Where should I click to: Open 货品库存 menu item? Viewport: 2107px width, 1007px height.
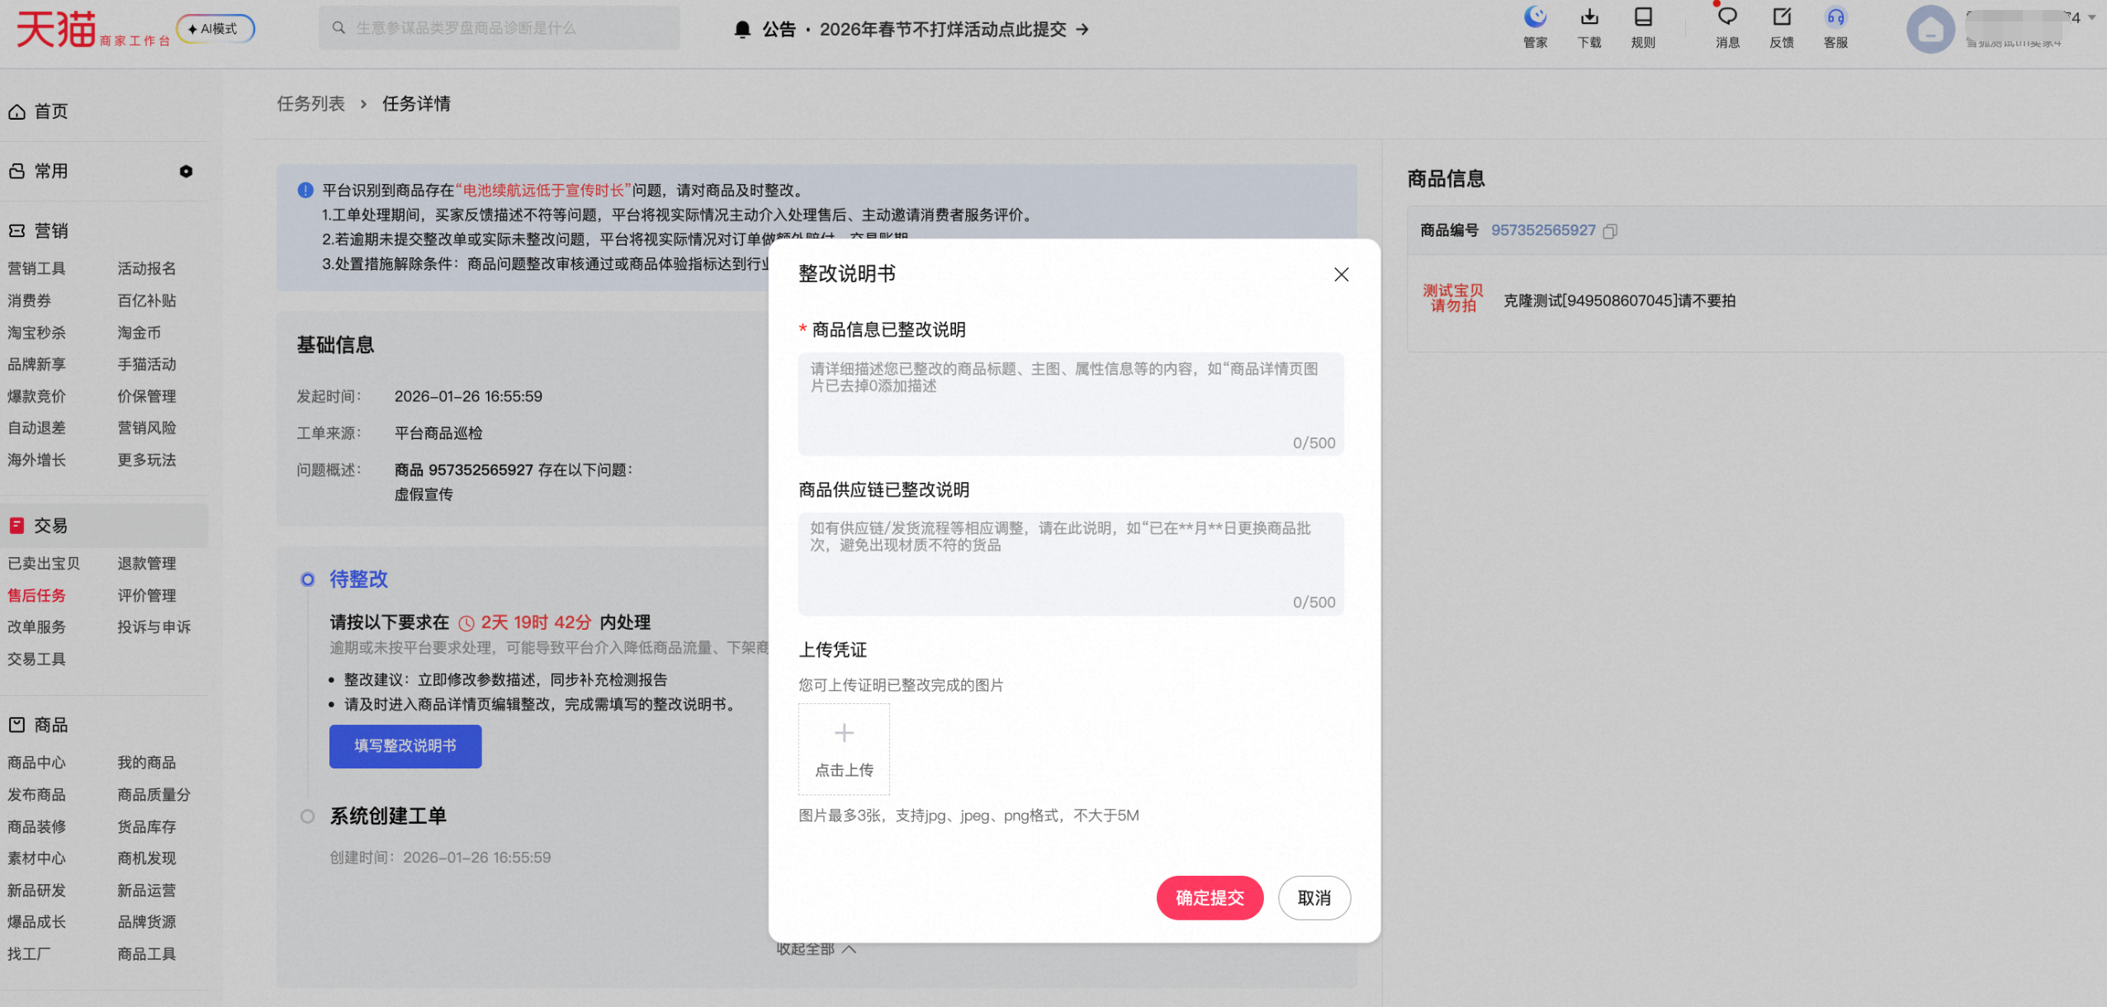click(146, 827)
